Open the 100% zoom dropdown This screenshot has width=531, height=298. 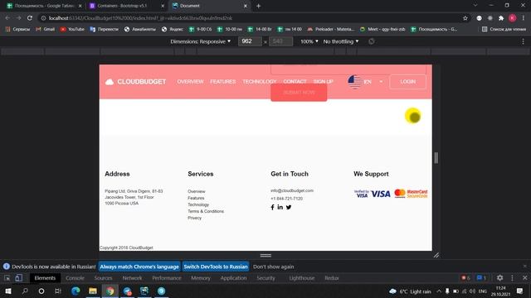309,41
